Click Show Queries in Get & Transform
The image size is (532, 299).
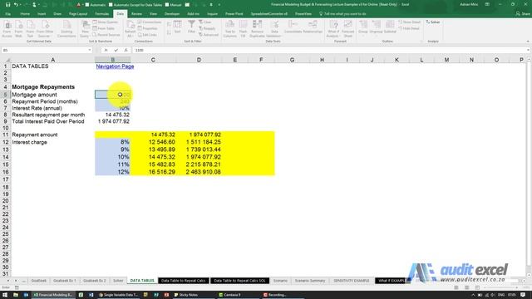[x=106, y=22]
